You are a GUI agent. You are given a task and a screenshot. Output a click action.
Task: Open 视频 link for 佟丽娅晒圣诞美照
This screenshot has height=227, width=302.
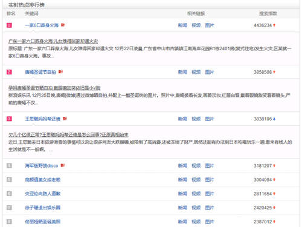196,222
